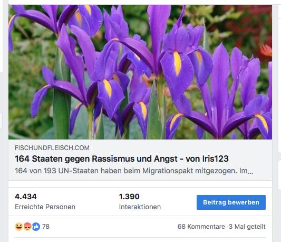Open the 68 Kommentare comments link

[201, 227]
